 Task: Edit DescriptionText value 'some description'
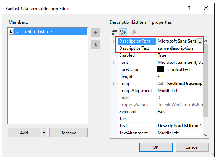click(x=175, y=48)
